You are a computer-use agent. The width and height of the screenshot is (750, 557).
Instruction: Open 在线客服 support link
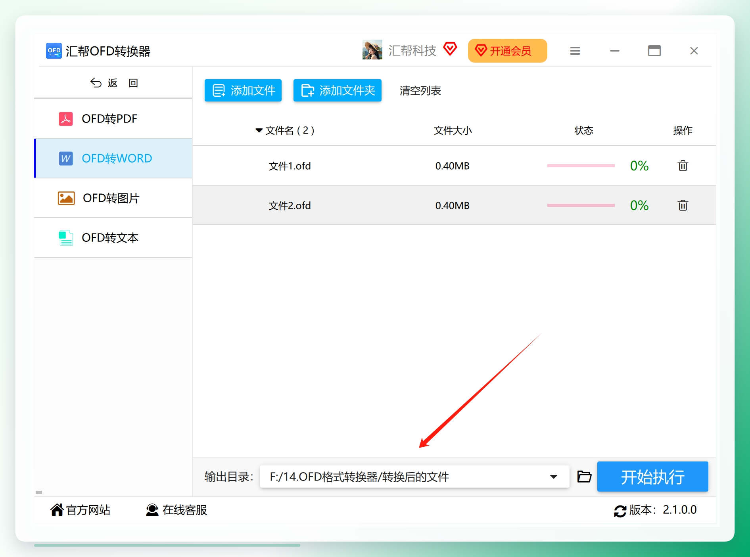[176, 510]
